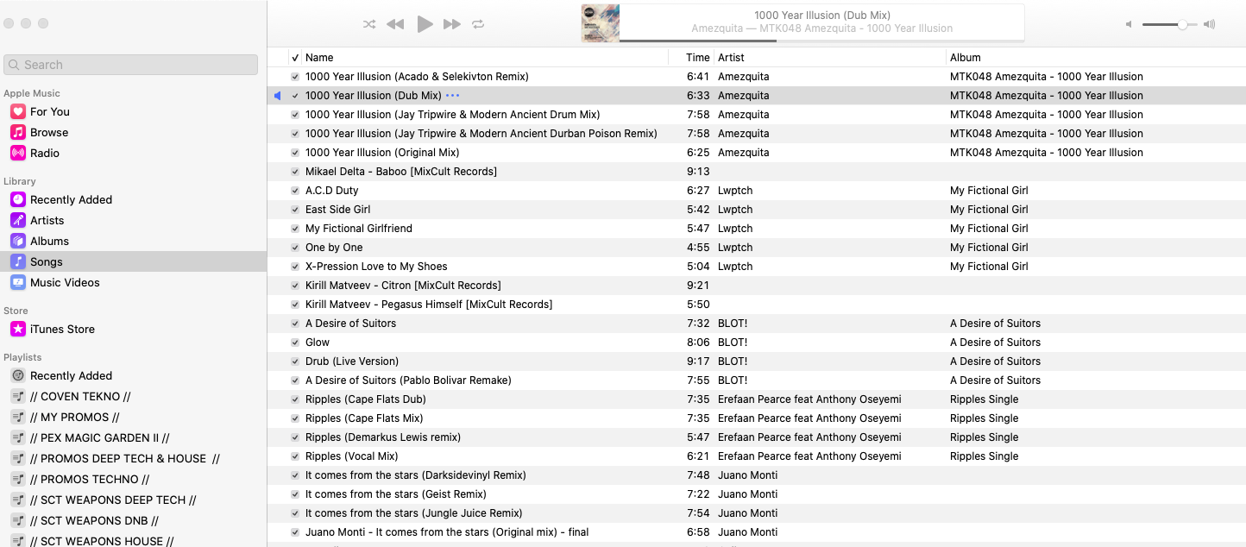Click the Play button
1246x547 pixels.
point(425,24)
